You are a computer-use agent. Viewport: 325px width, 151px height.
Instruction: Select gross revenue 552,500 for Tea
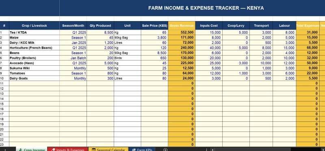pos(182,32)
